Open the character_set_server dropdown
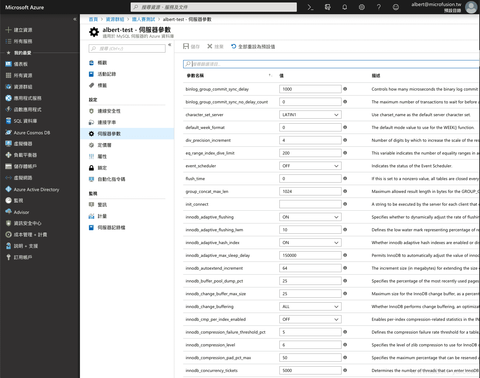Image resolution: width=480 pixels, height=378 pixels. [310, 115]
